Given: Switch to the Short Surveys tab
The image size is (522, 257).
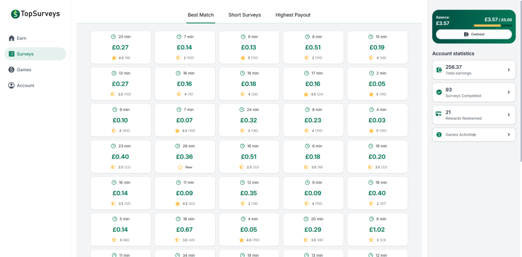Looking at the screenshot, I should click(245, 15).
